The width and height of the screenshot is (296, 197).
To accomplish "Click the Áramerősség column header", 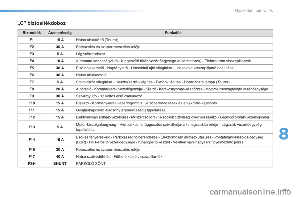I will pos(60,33).
